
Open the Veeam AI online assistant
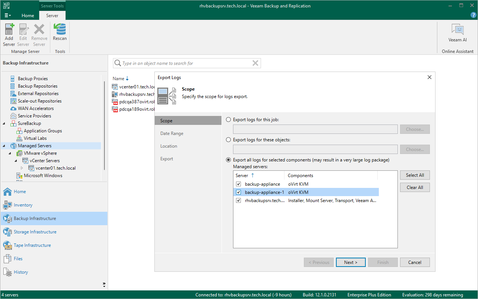click(457, 33)
